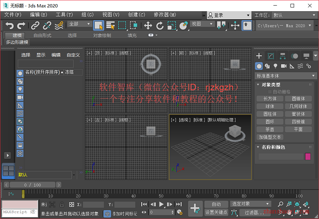319x219 pixels.
Task: Click the 圆柱体 cylinder button
Action: (270, 114)
